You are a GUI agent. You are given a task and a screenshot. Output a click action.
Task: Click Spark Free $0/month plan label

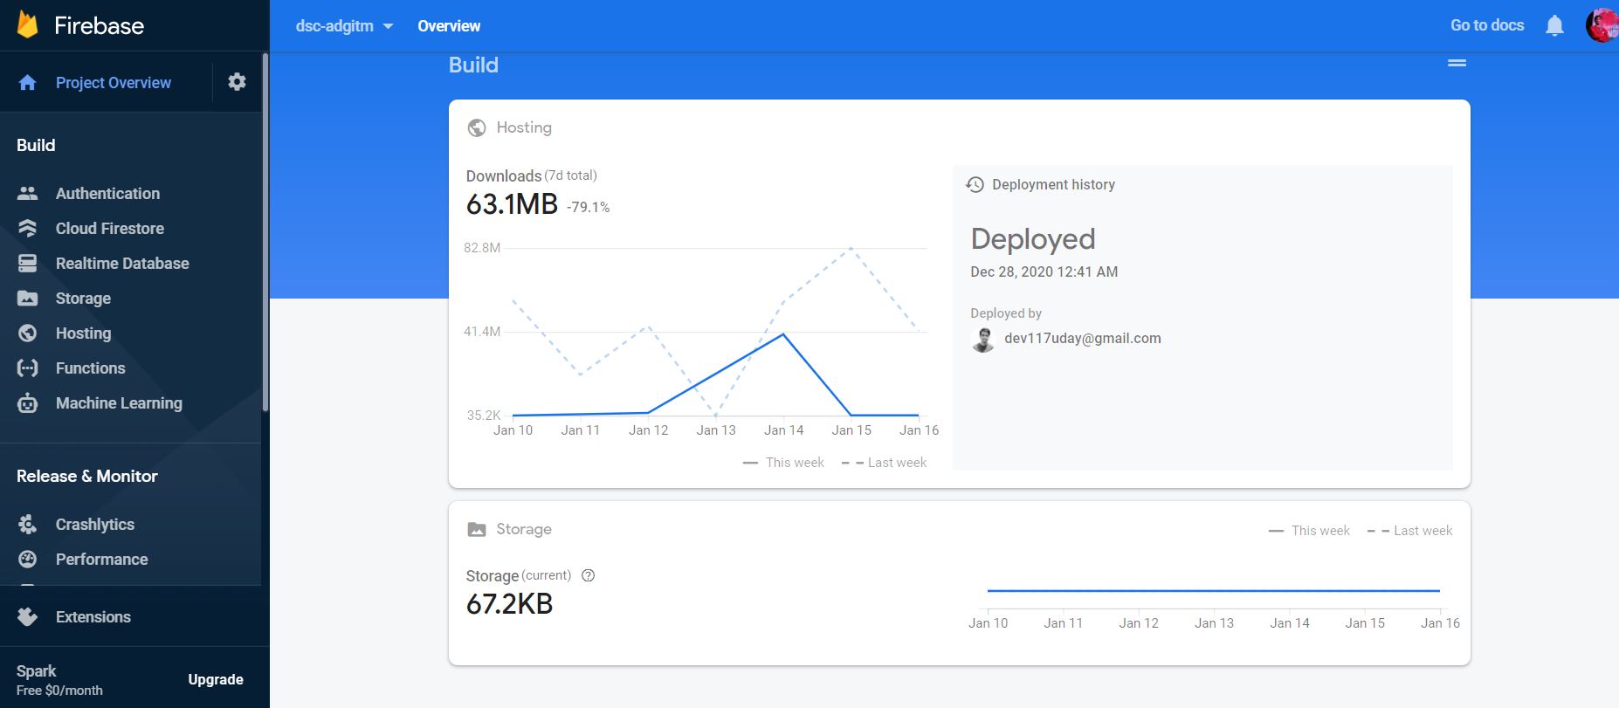(59, 680)
